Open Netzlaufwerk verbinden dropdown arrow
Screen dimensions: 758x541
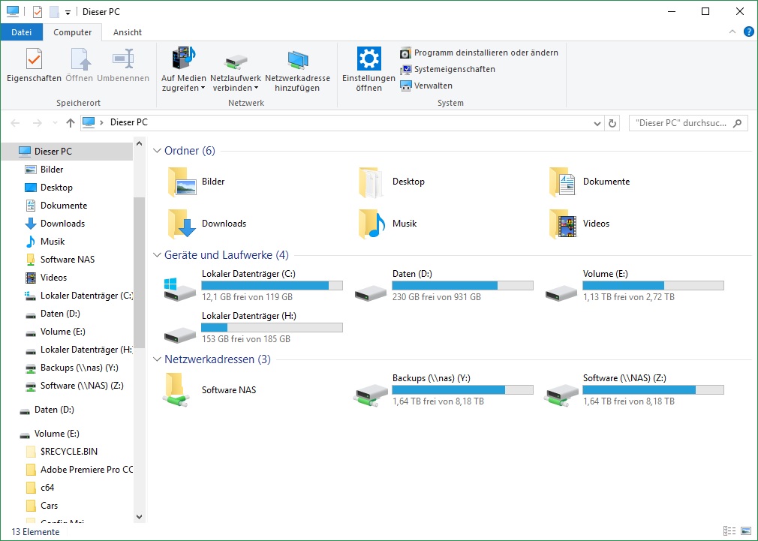coord(256,89)
